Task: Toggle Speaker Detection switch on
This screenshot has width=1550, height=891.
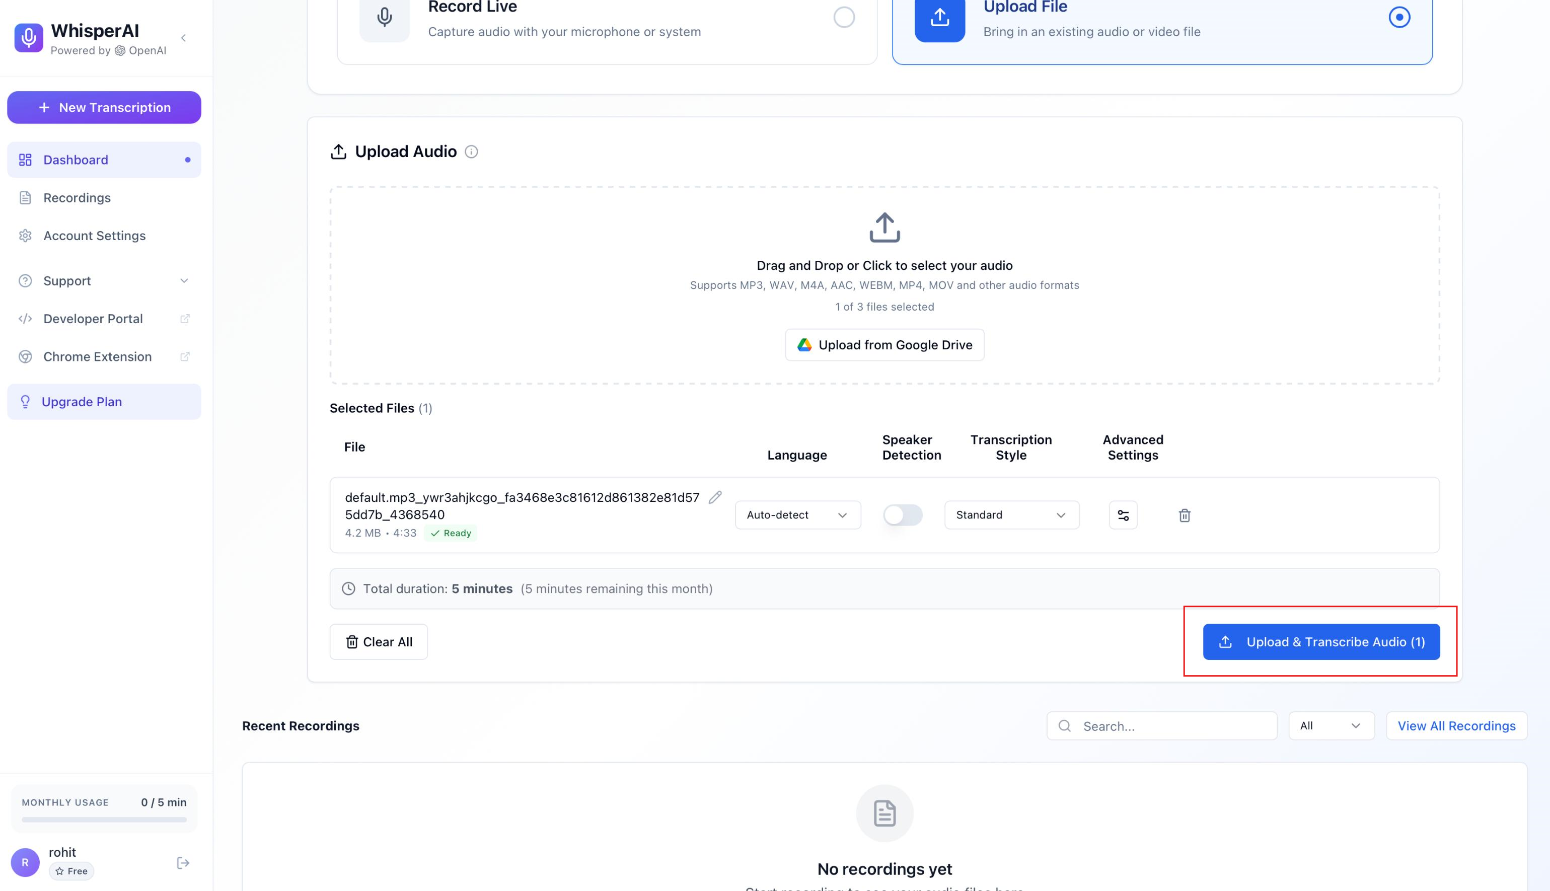Action: click(x=903, y=515)
